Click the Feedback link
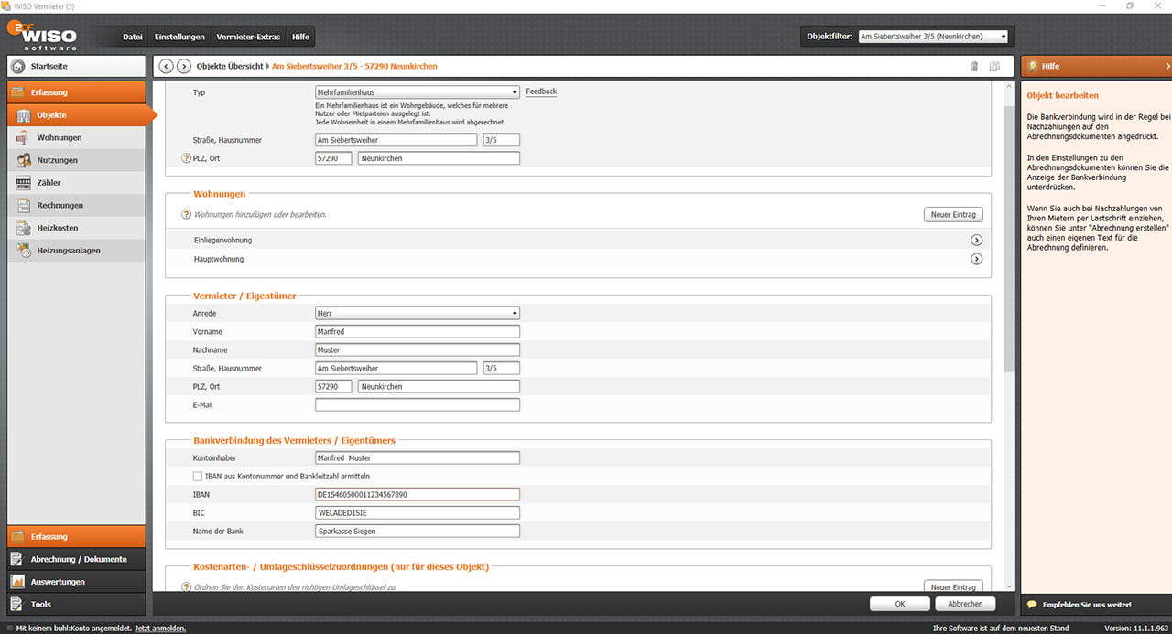This screenshot has width=1172, height=634. [x=541, y=91]
